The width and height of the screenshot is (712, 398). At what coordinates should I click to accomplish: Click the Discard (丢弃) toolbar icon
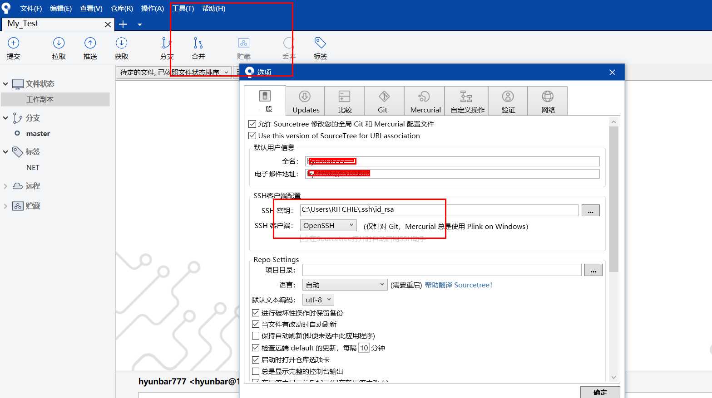click(x=289, y=43)
